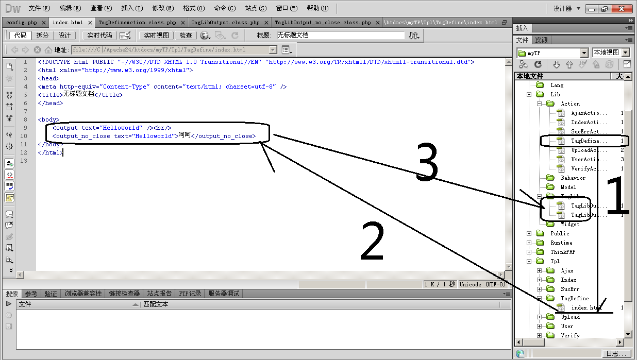Screen dimensions: 637x360
Task: Click the home icon in address bar
Action: 49,50
